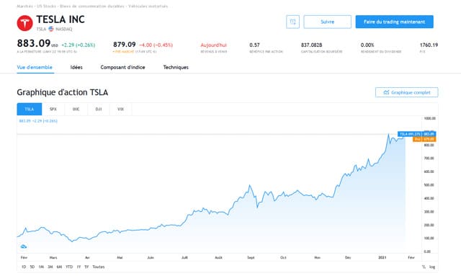
Task: Click the September 2020 peak on chart line
Action: pos(250,186)
